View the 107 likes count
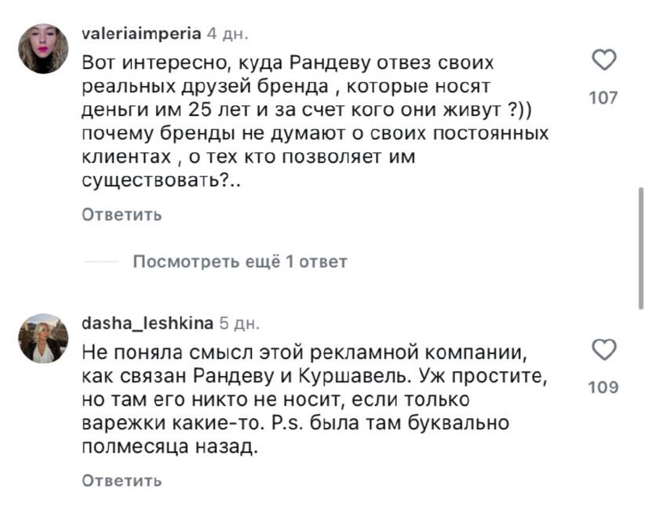The width and height of the screenshot is (648, 516). tap(603, 99)
